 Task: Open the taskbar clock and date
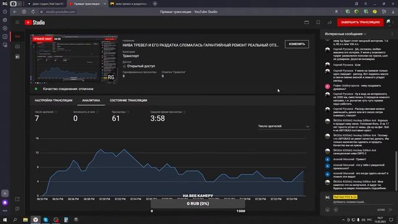(380, 220)
